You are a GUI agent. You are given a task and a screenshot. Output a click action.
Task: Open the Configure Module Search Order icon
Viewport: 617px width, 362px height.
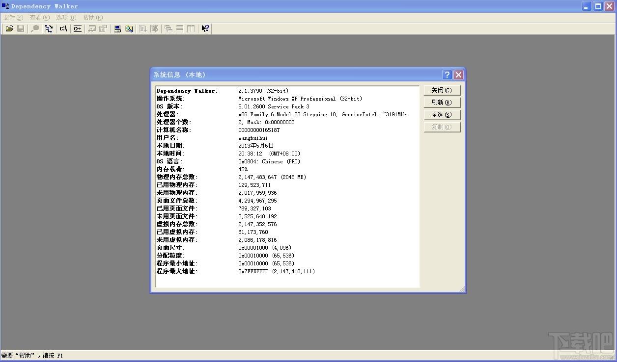click(129, 28)
